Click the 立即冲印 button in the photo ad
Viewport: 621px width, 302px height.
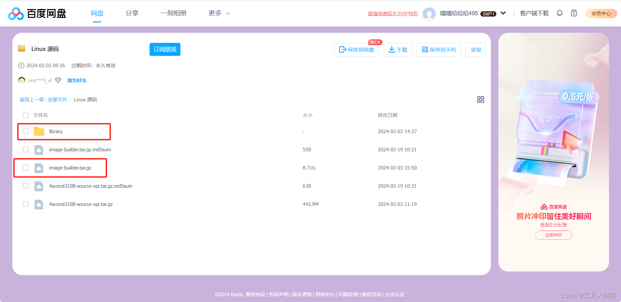(553, 235)
